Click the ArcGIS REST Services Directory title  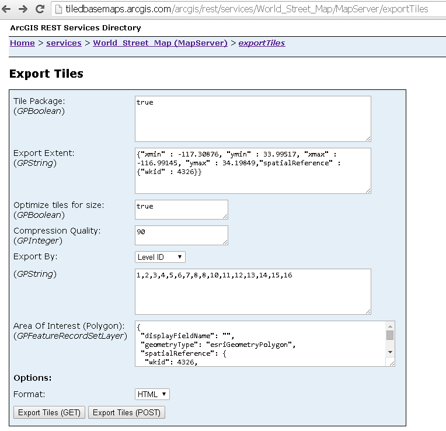[75, 28]
